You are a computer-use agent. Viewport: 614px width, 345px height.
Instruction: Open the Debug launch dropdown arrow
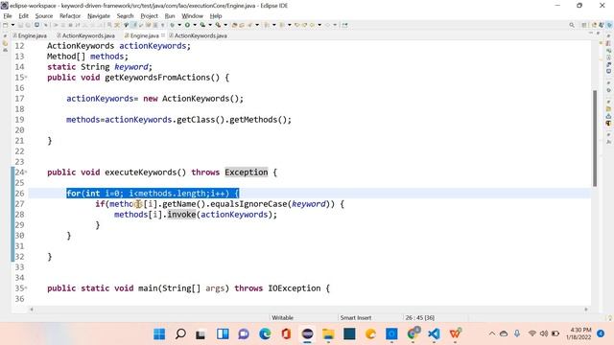click(x=179, y=25)
